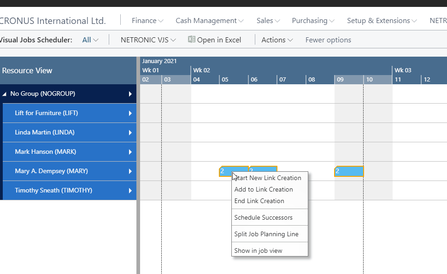Image resolution: width=447 pixels, height=274 pixels.
Task: Click Fewer options
Action: [x=328, y=40]
